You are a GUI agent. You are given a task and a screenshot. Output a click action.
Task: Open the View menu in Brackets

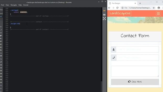[x=7, y=5]
